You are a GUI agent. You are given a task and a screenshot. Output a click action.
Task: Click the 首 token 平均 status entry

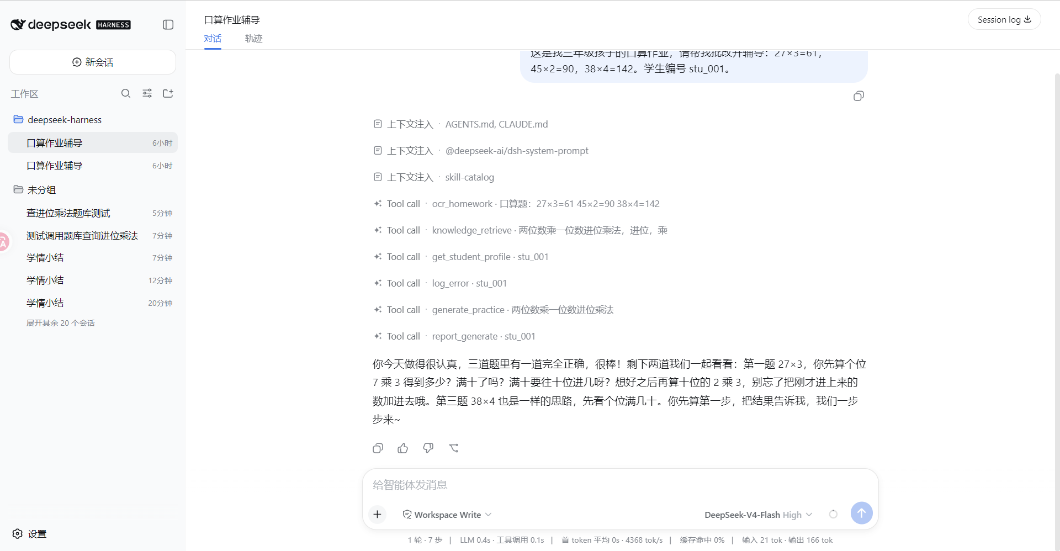[612, 540]
